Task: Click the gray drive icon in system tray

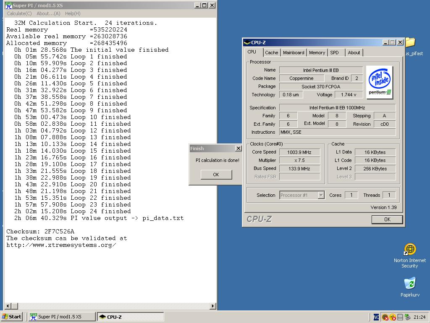Action: pyautogui.click(x=400, y=317)
